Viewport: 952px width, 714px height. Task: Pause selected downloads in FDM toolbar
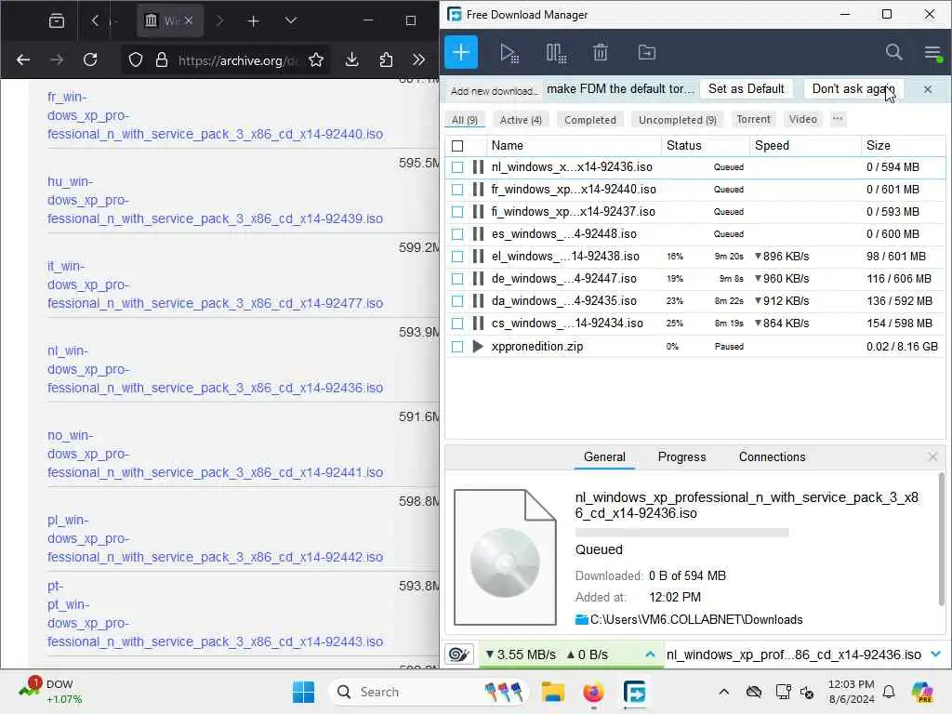tap(556, 53)
